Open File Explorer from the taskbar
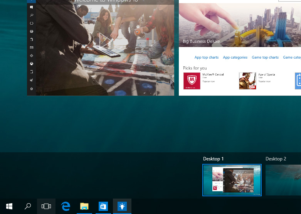Viewport: 301px width, 214px height. pos(84,206)
